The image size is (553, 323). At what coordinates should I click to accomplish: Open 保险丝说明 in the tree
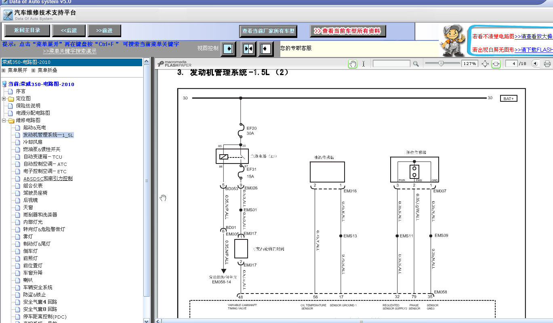(x=28, y=106)
